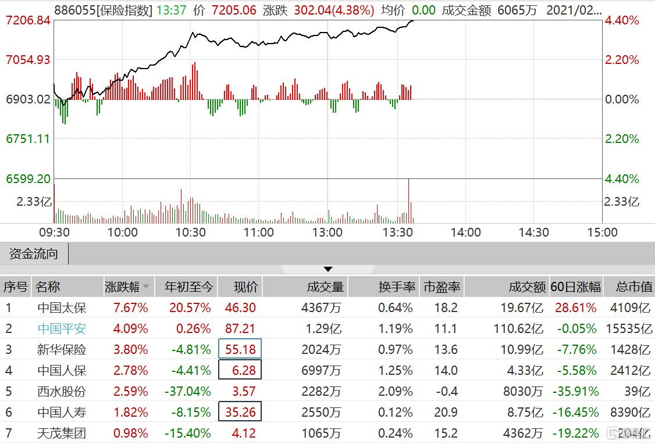Select the 天茂集团 stock name
The width and height of the screenshot is (655, 444).
click(62, 433)
